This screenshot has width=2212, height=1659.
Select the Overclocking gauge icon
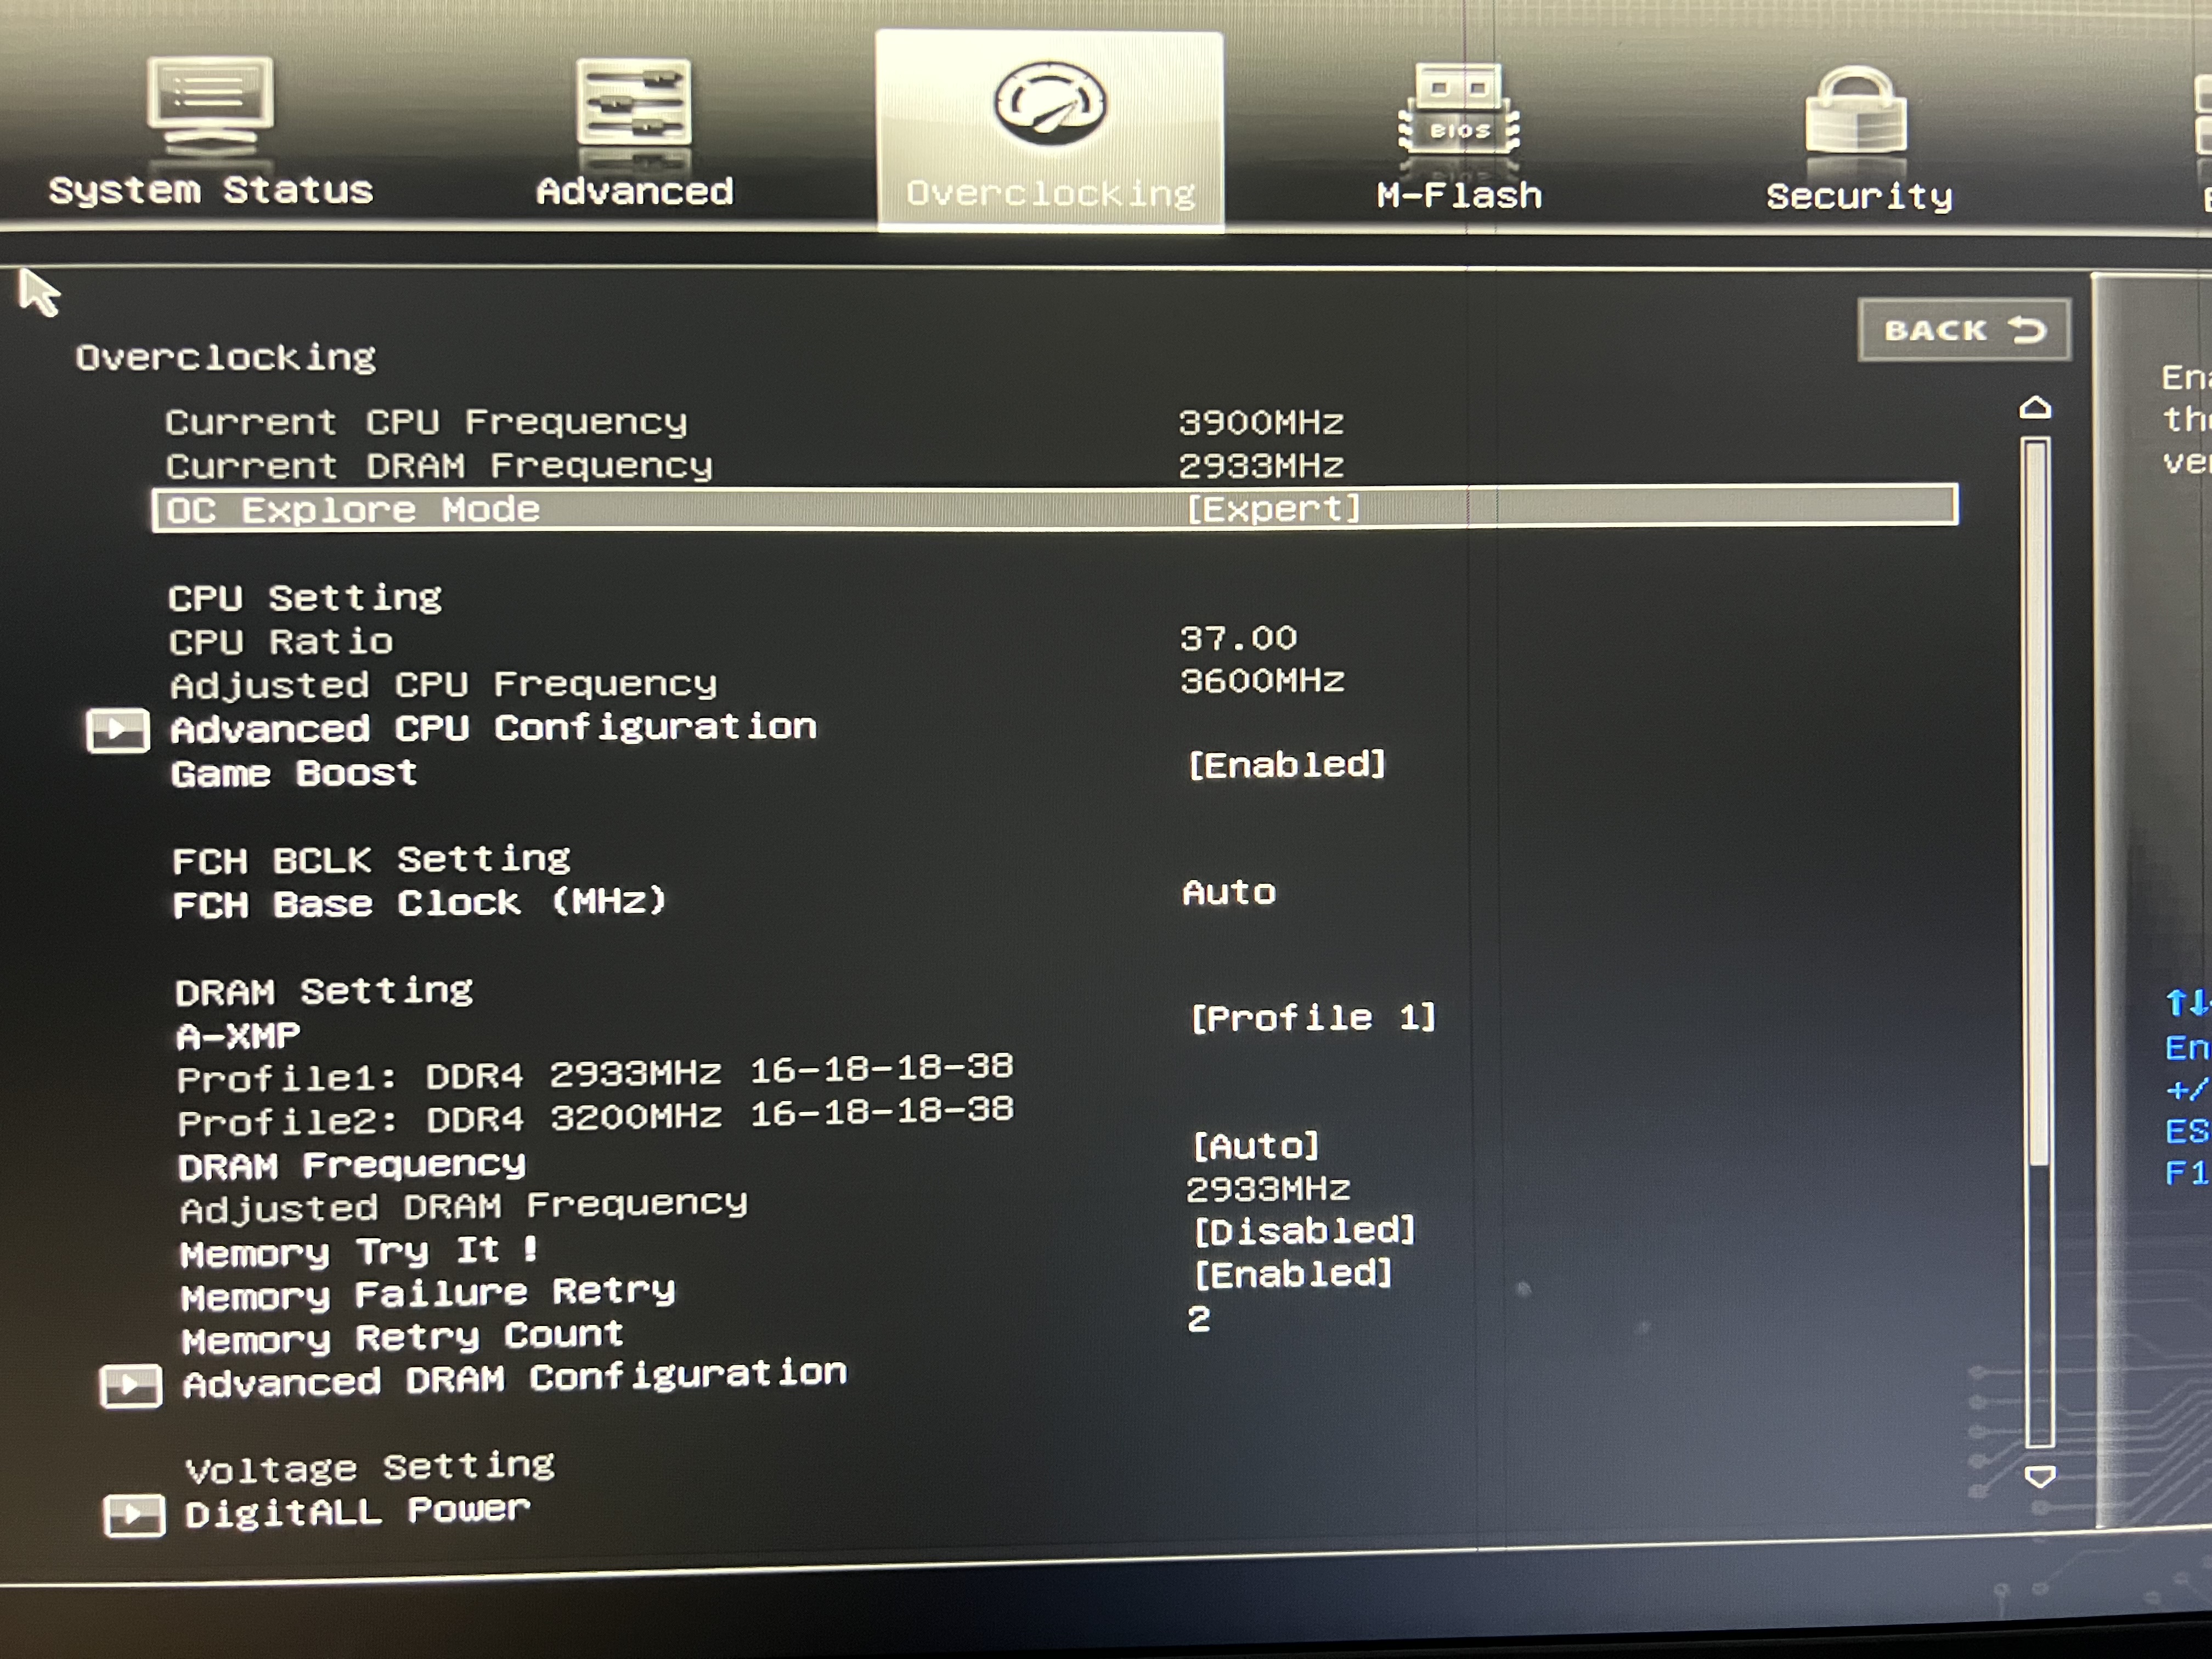coord(1050,104)
